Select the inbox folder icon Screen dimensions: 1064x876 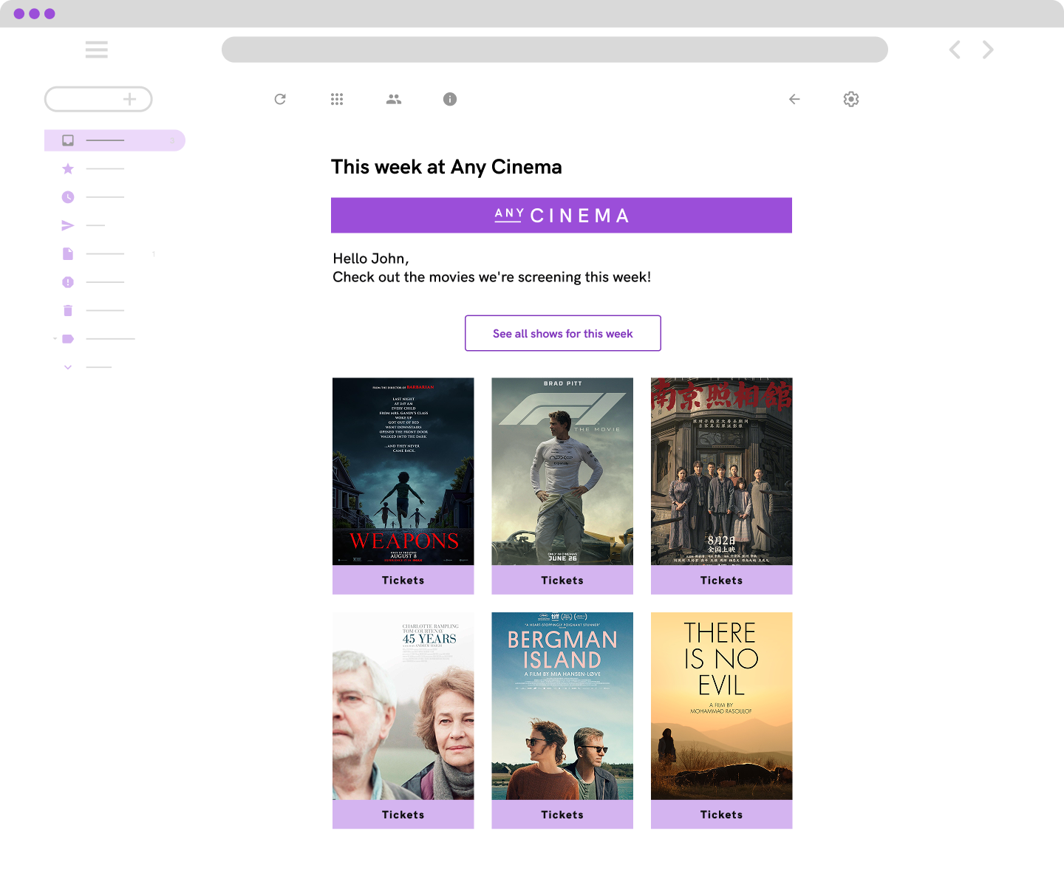pyautogui.click(x=68, y=140)
